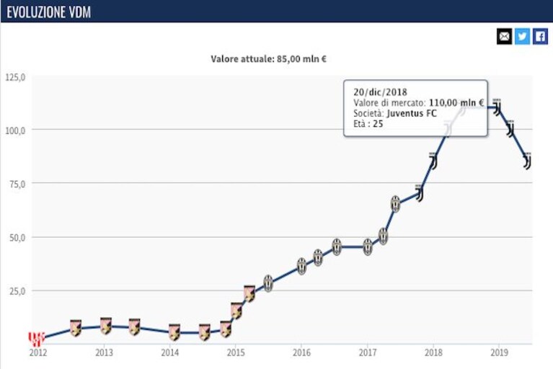This screenshot has height=369, width=553.
Task: Select the Juventus crest marker at 2017
Action: coord(368,246)
